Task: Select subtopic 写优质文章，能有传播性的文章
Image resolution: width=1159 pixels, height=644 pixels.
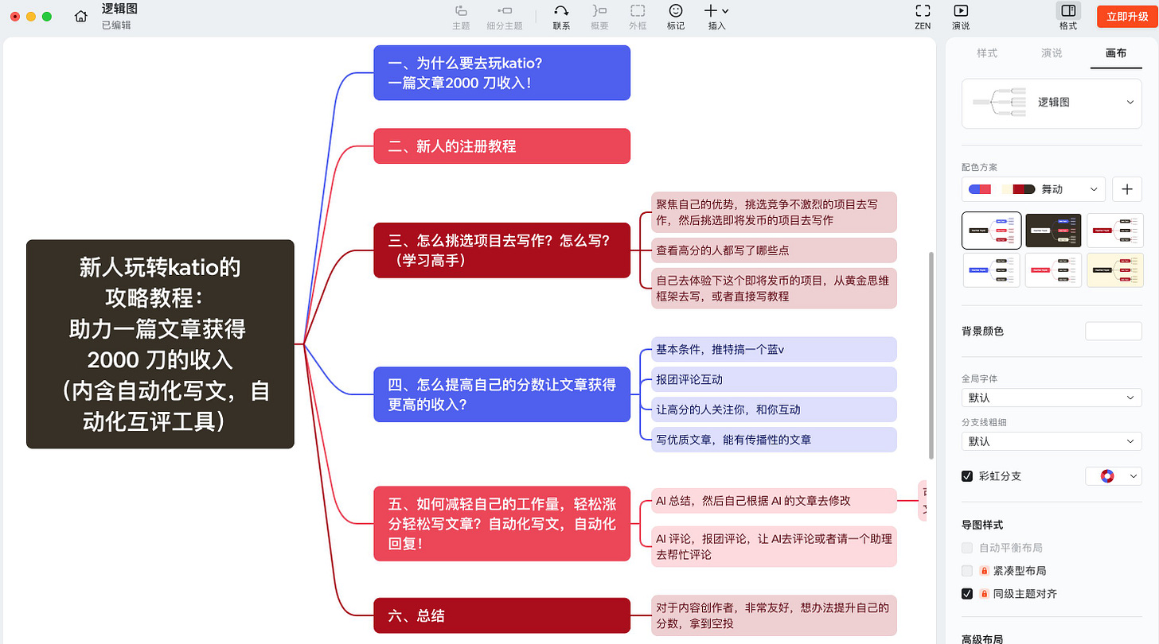Action: [x=774, y=440]
